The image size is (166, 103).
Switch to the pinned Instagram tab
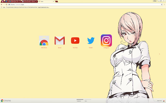[x=3, y=2]
